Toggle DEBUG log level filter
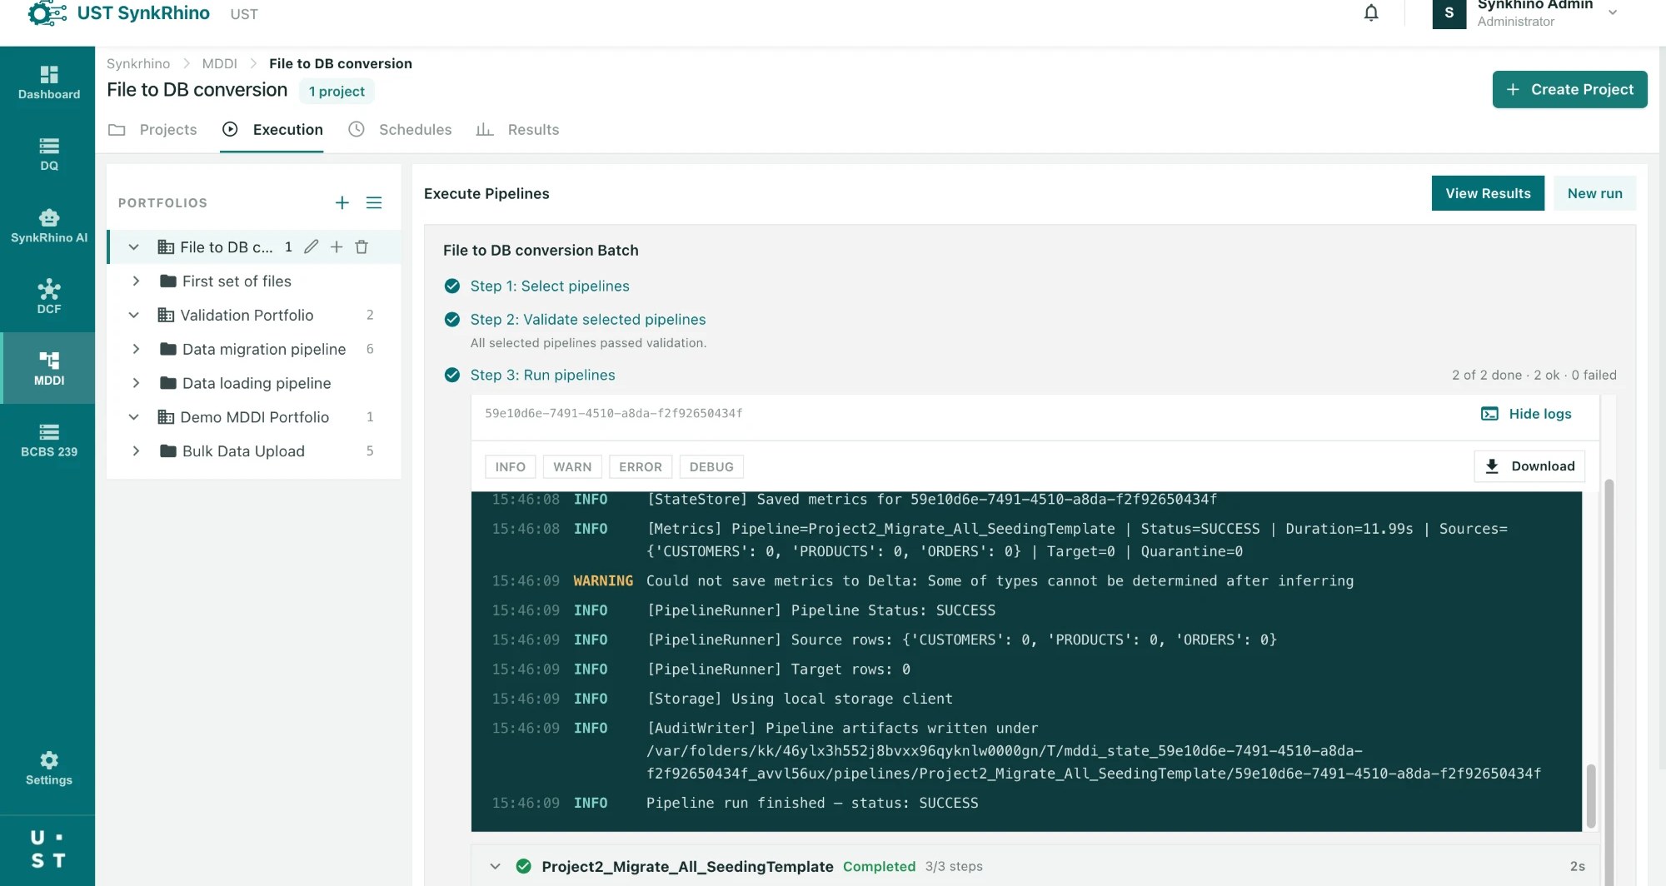The image size is (1666, 886). (x=711, y=466)
